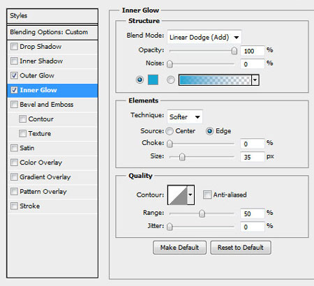Select the Bevel and Emboss style row
Screen dimensions: 314x286
point(52,105)
